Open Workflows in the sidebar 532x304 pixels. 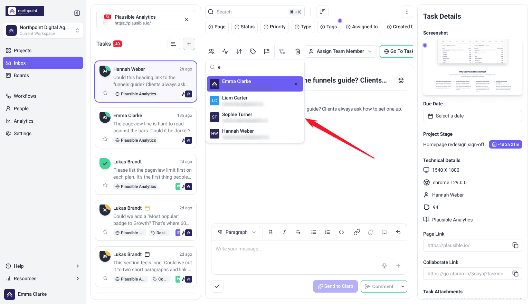[x=43, y=96]
